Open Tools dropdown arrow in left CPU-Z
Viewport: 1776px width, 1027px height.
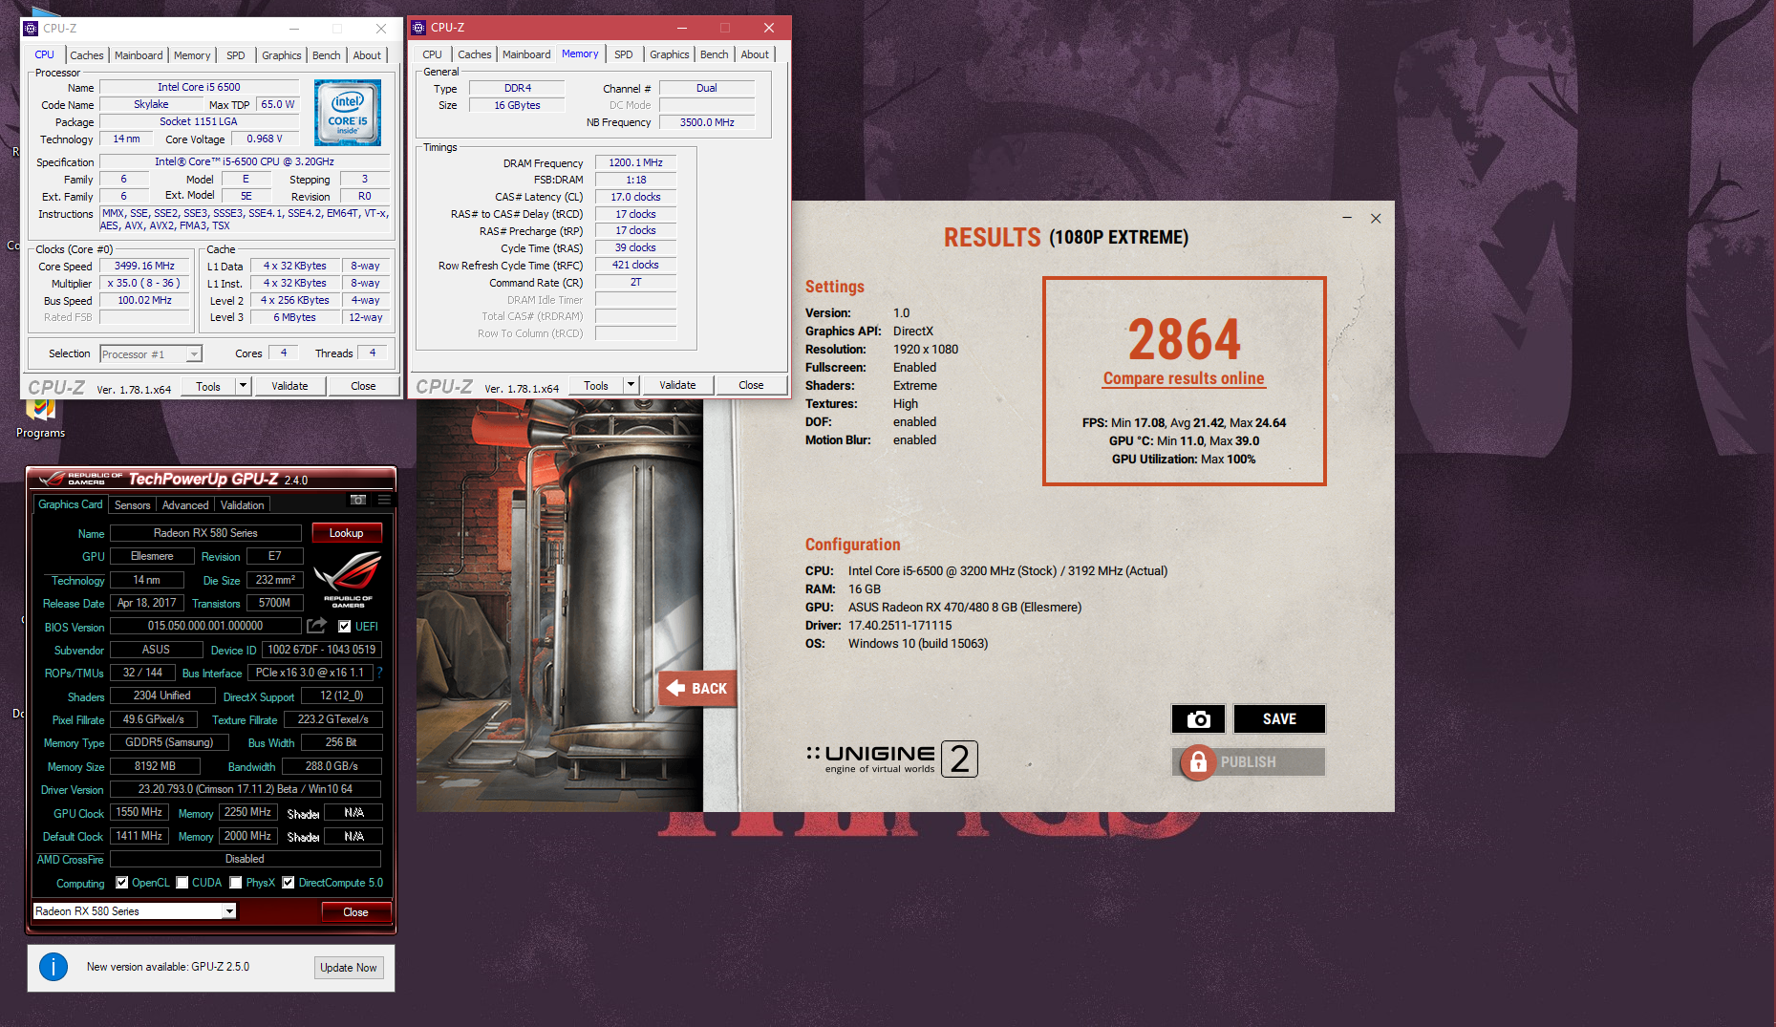[243, 386]
